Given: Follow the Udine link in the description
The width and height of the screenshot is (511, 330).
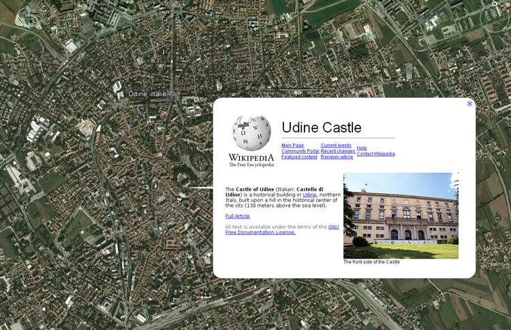Looking at the screenshot, I should click(309, 195).
